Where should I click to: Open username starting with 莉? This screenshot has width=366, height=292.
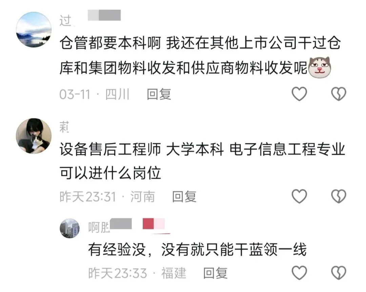pyautogui.click(x=64, y=127)
